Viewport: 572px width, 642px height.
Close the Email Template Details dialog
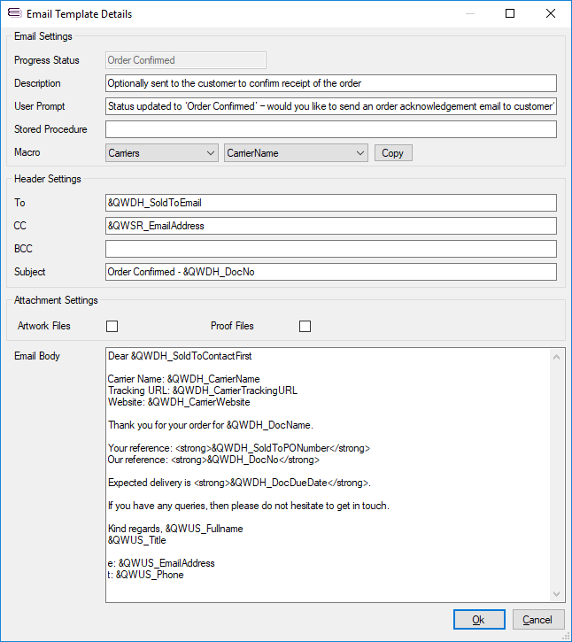tap(551, 14)
